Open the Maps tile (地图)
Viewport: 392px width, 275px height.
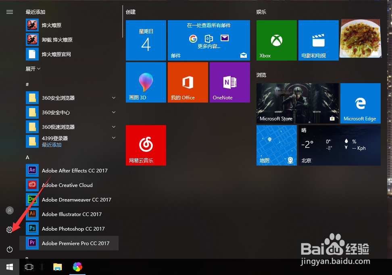(x=277, y=145)
